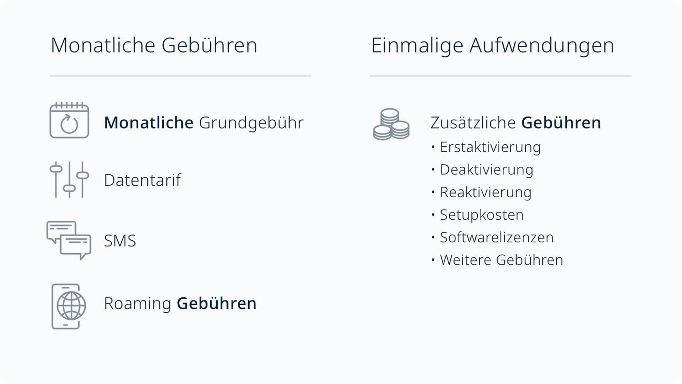Click the calendar refresh icon
This screenshot has height=384, width=682.
[x=69, y=120]
